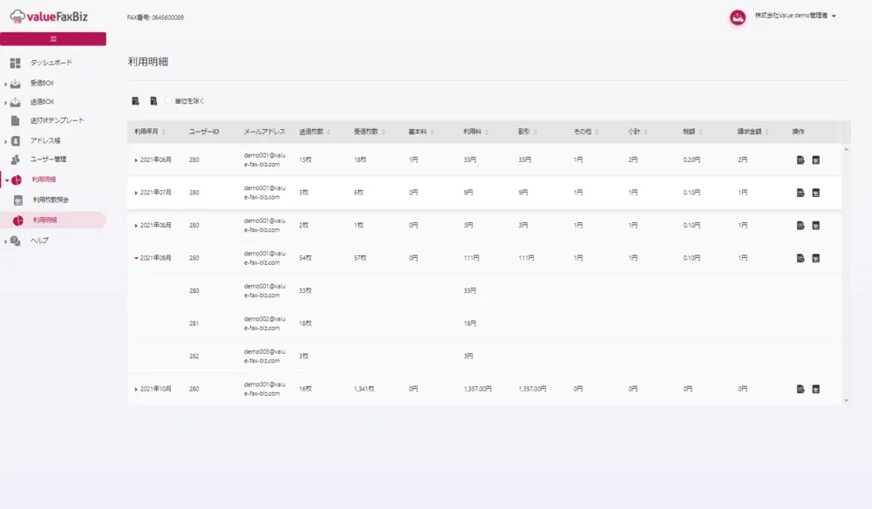Expand the 2021年07月 row
The width and height of the screenshot is (872, 509).
pyautogui.click(x=136, y=193)
